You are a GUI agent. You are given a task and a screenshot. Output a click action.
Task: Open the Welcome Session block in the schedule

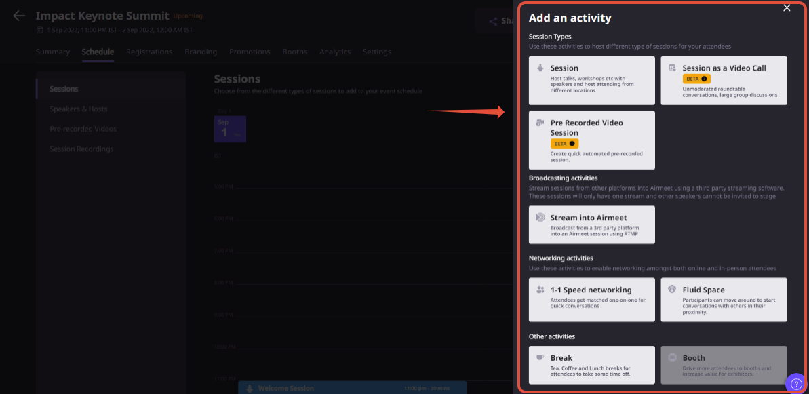click(353, 388)
